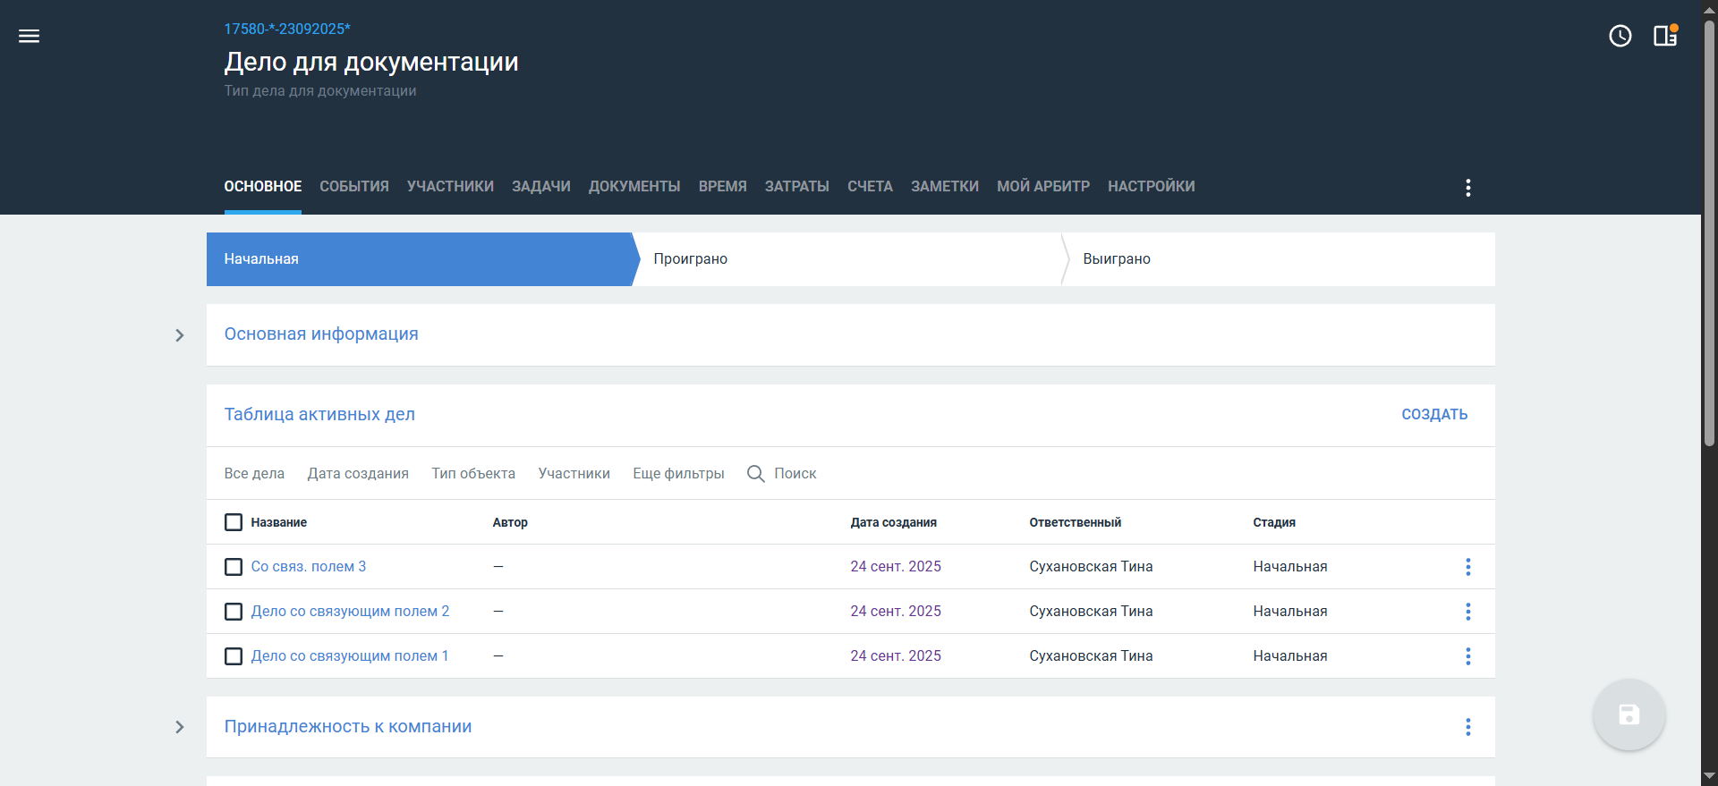This screenshot has height=786, width=1718.
Task: Open the hamburger navigation menu
Action: 30,36
